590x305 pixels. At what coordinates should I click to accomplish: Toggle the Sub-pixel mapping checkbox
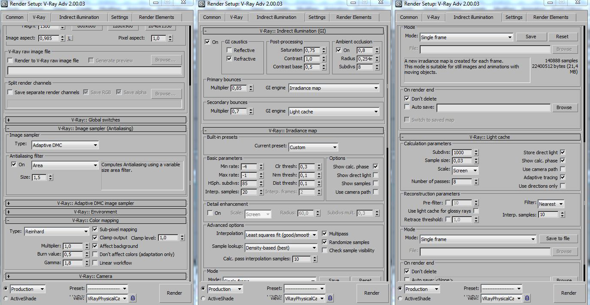tap(95, 229)
